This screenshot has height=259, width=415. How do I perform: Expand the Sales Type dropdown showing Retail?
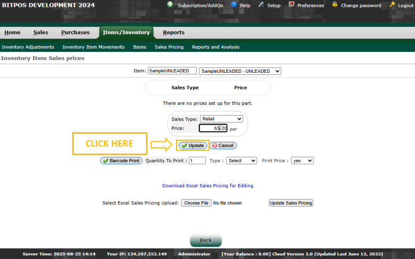[x=221, y=119]
